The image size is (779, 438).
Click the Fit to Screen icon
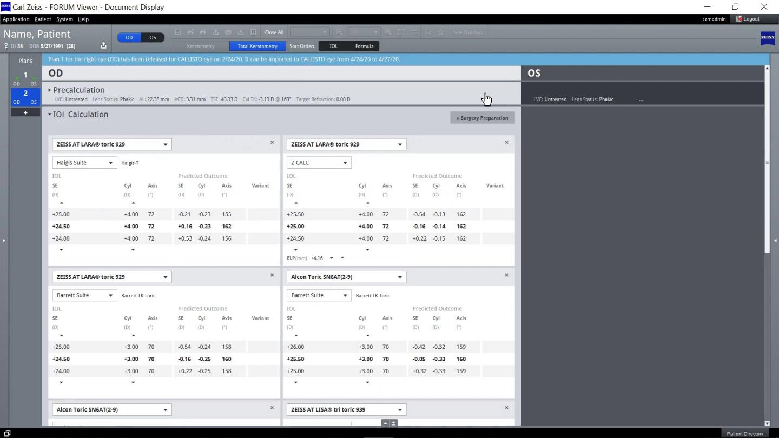click(x=401, y=32)
